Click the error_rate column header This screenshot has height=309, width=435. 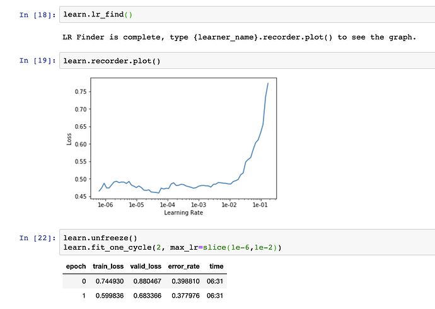point(183,267)
